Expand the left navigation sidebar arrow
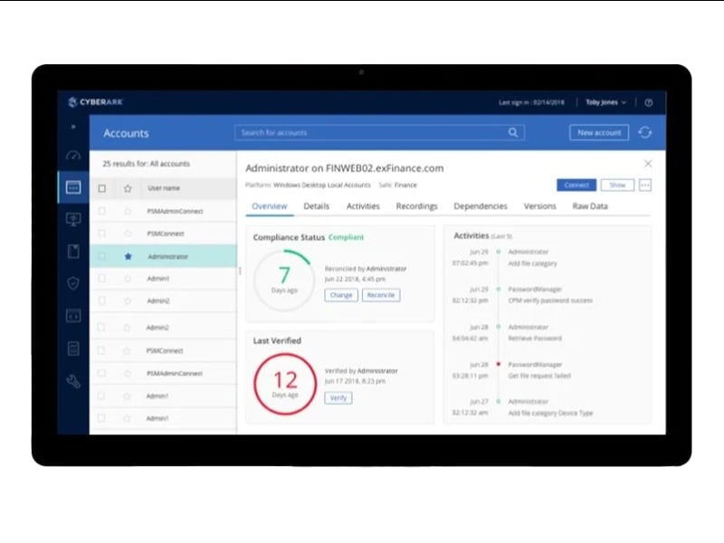724x543 pixels. [73, 127]
